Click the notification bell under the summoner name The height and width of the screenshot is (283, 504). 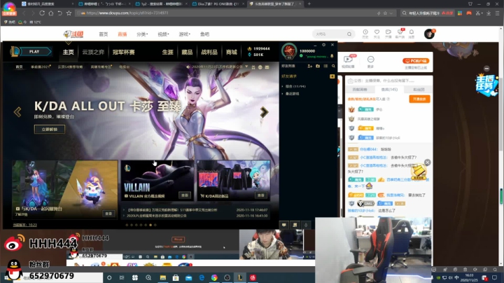pos(332,56)
